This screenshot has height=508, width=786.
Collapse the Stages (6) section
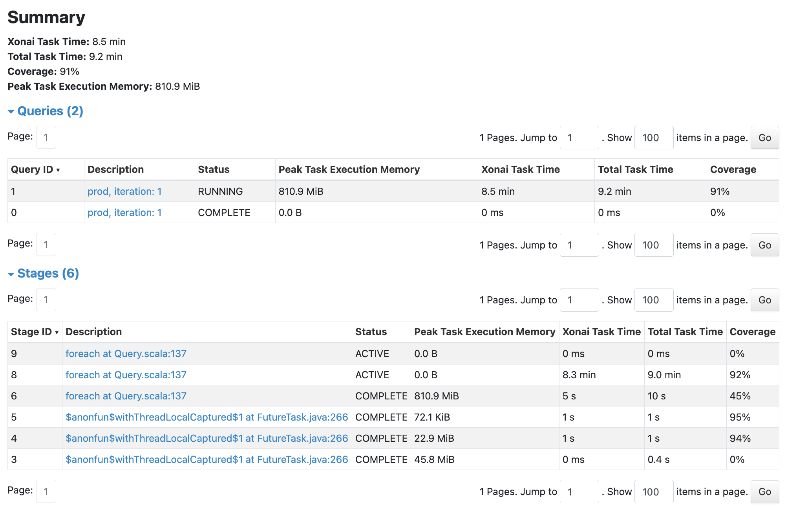click(x=44, y=274)
